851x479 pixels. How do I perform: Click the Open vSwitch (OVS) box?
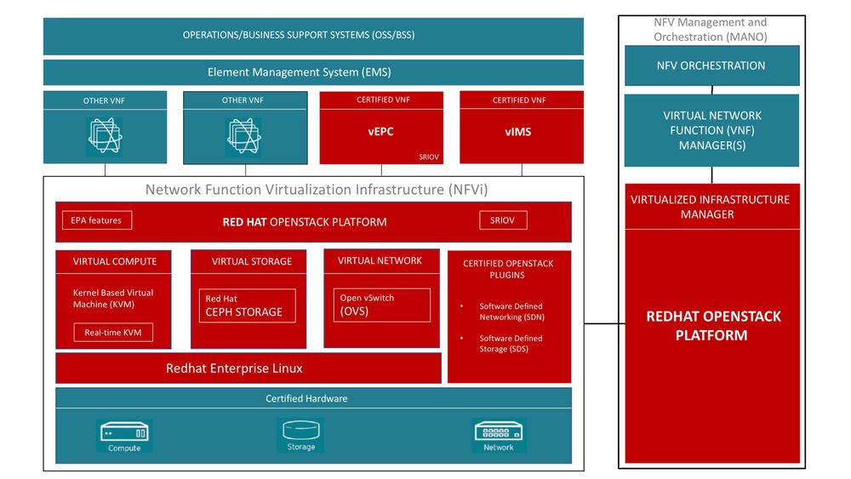(382, 305)
